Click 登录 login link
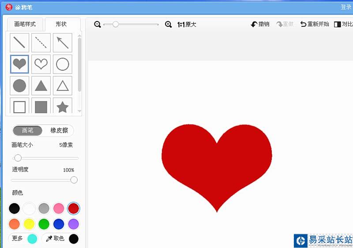This screenshot has height=248, width=353. 346,7
